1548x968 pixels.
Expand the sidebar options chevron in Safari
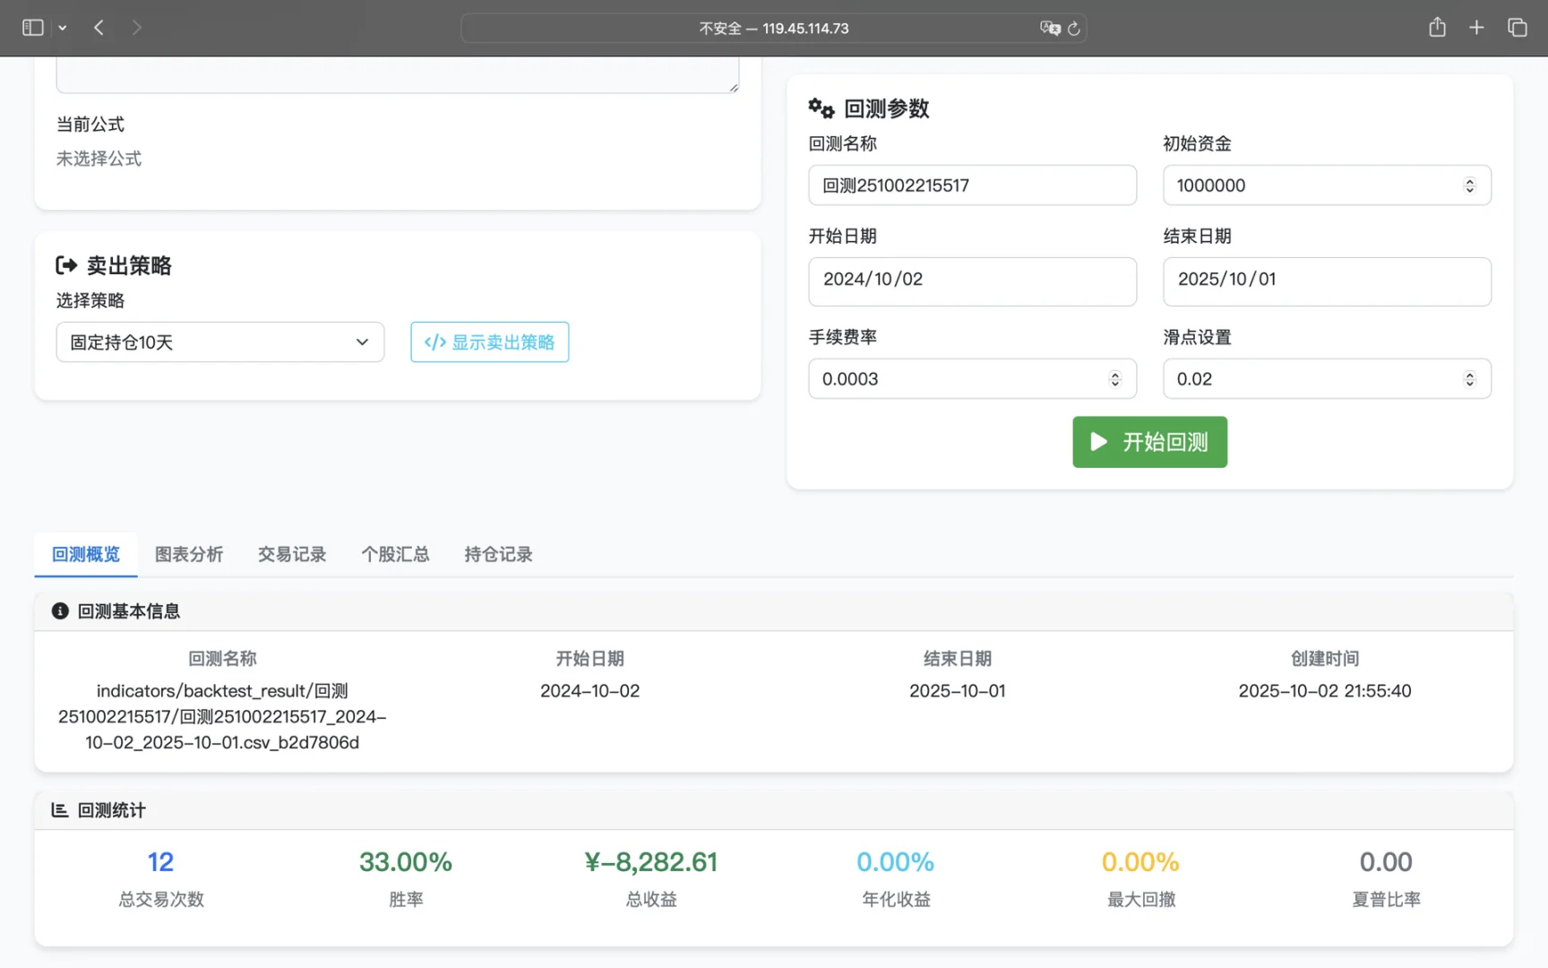pyautogui.click(x=63, y=28)
